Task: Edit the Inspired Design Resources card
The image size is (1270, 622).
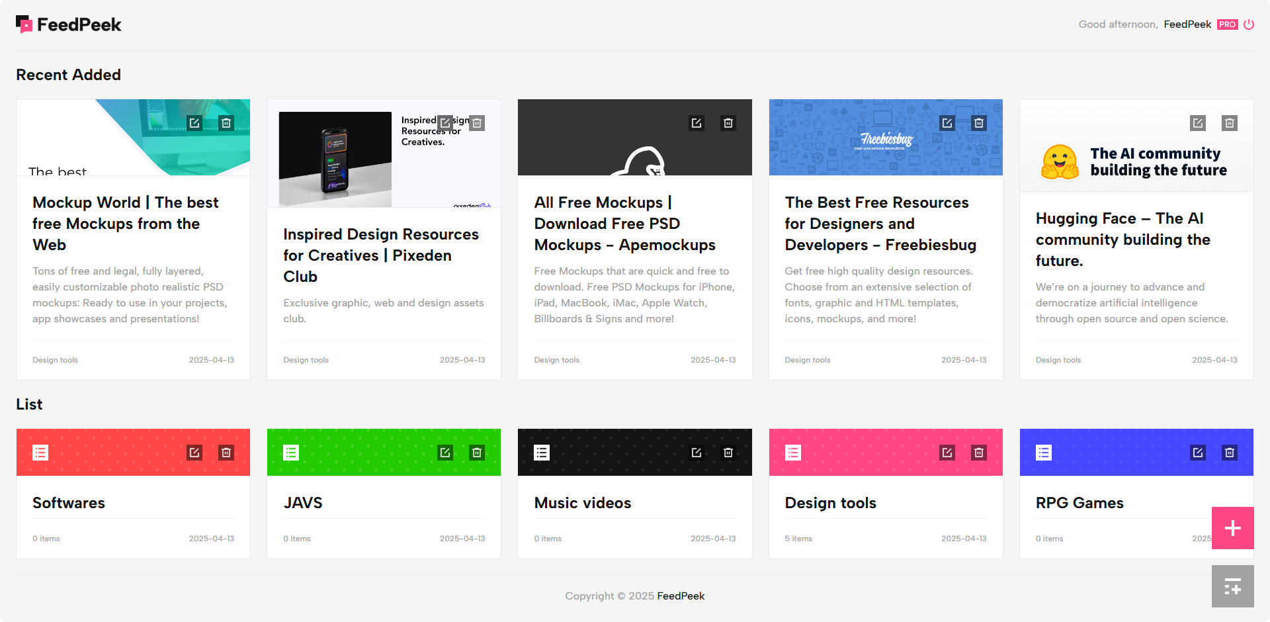Action: [445, 123]
